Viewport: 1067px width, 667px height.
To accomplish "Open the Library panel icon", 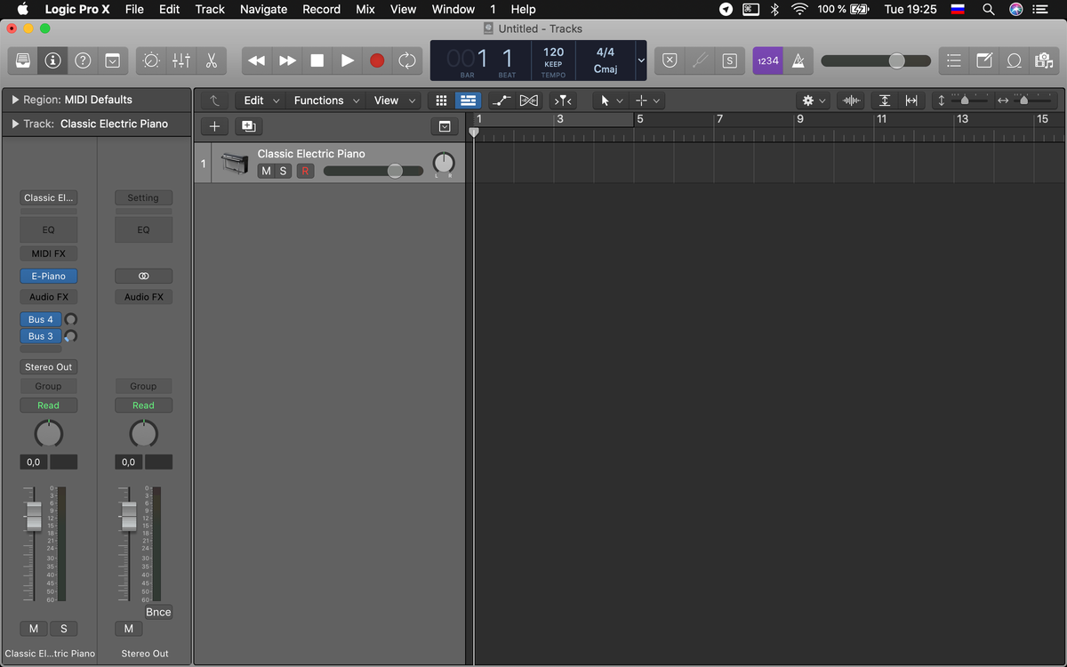I will click(23, 60).
